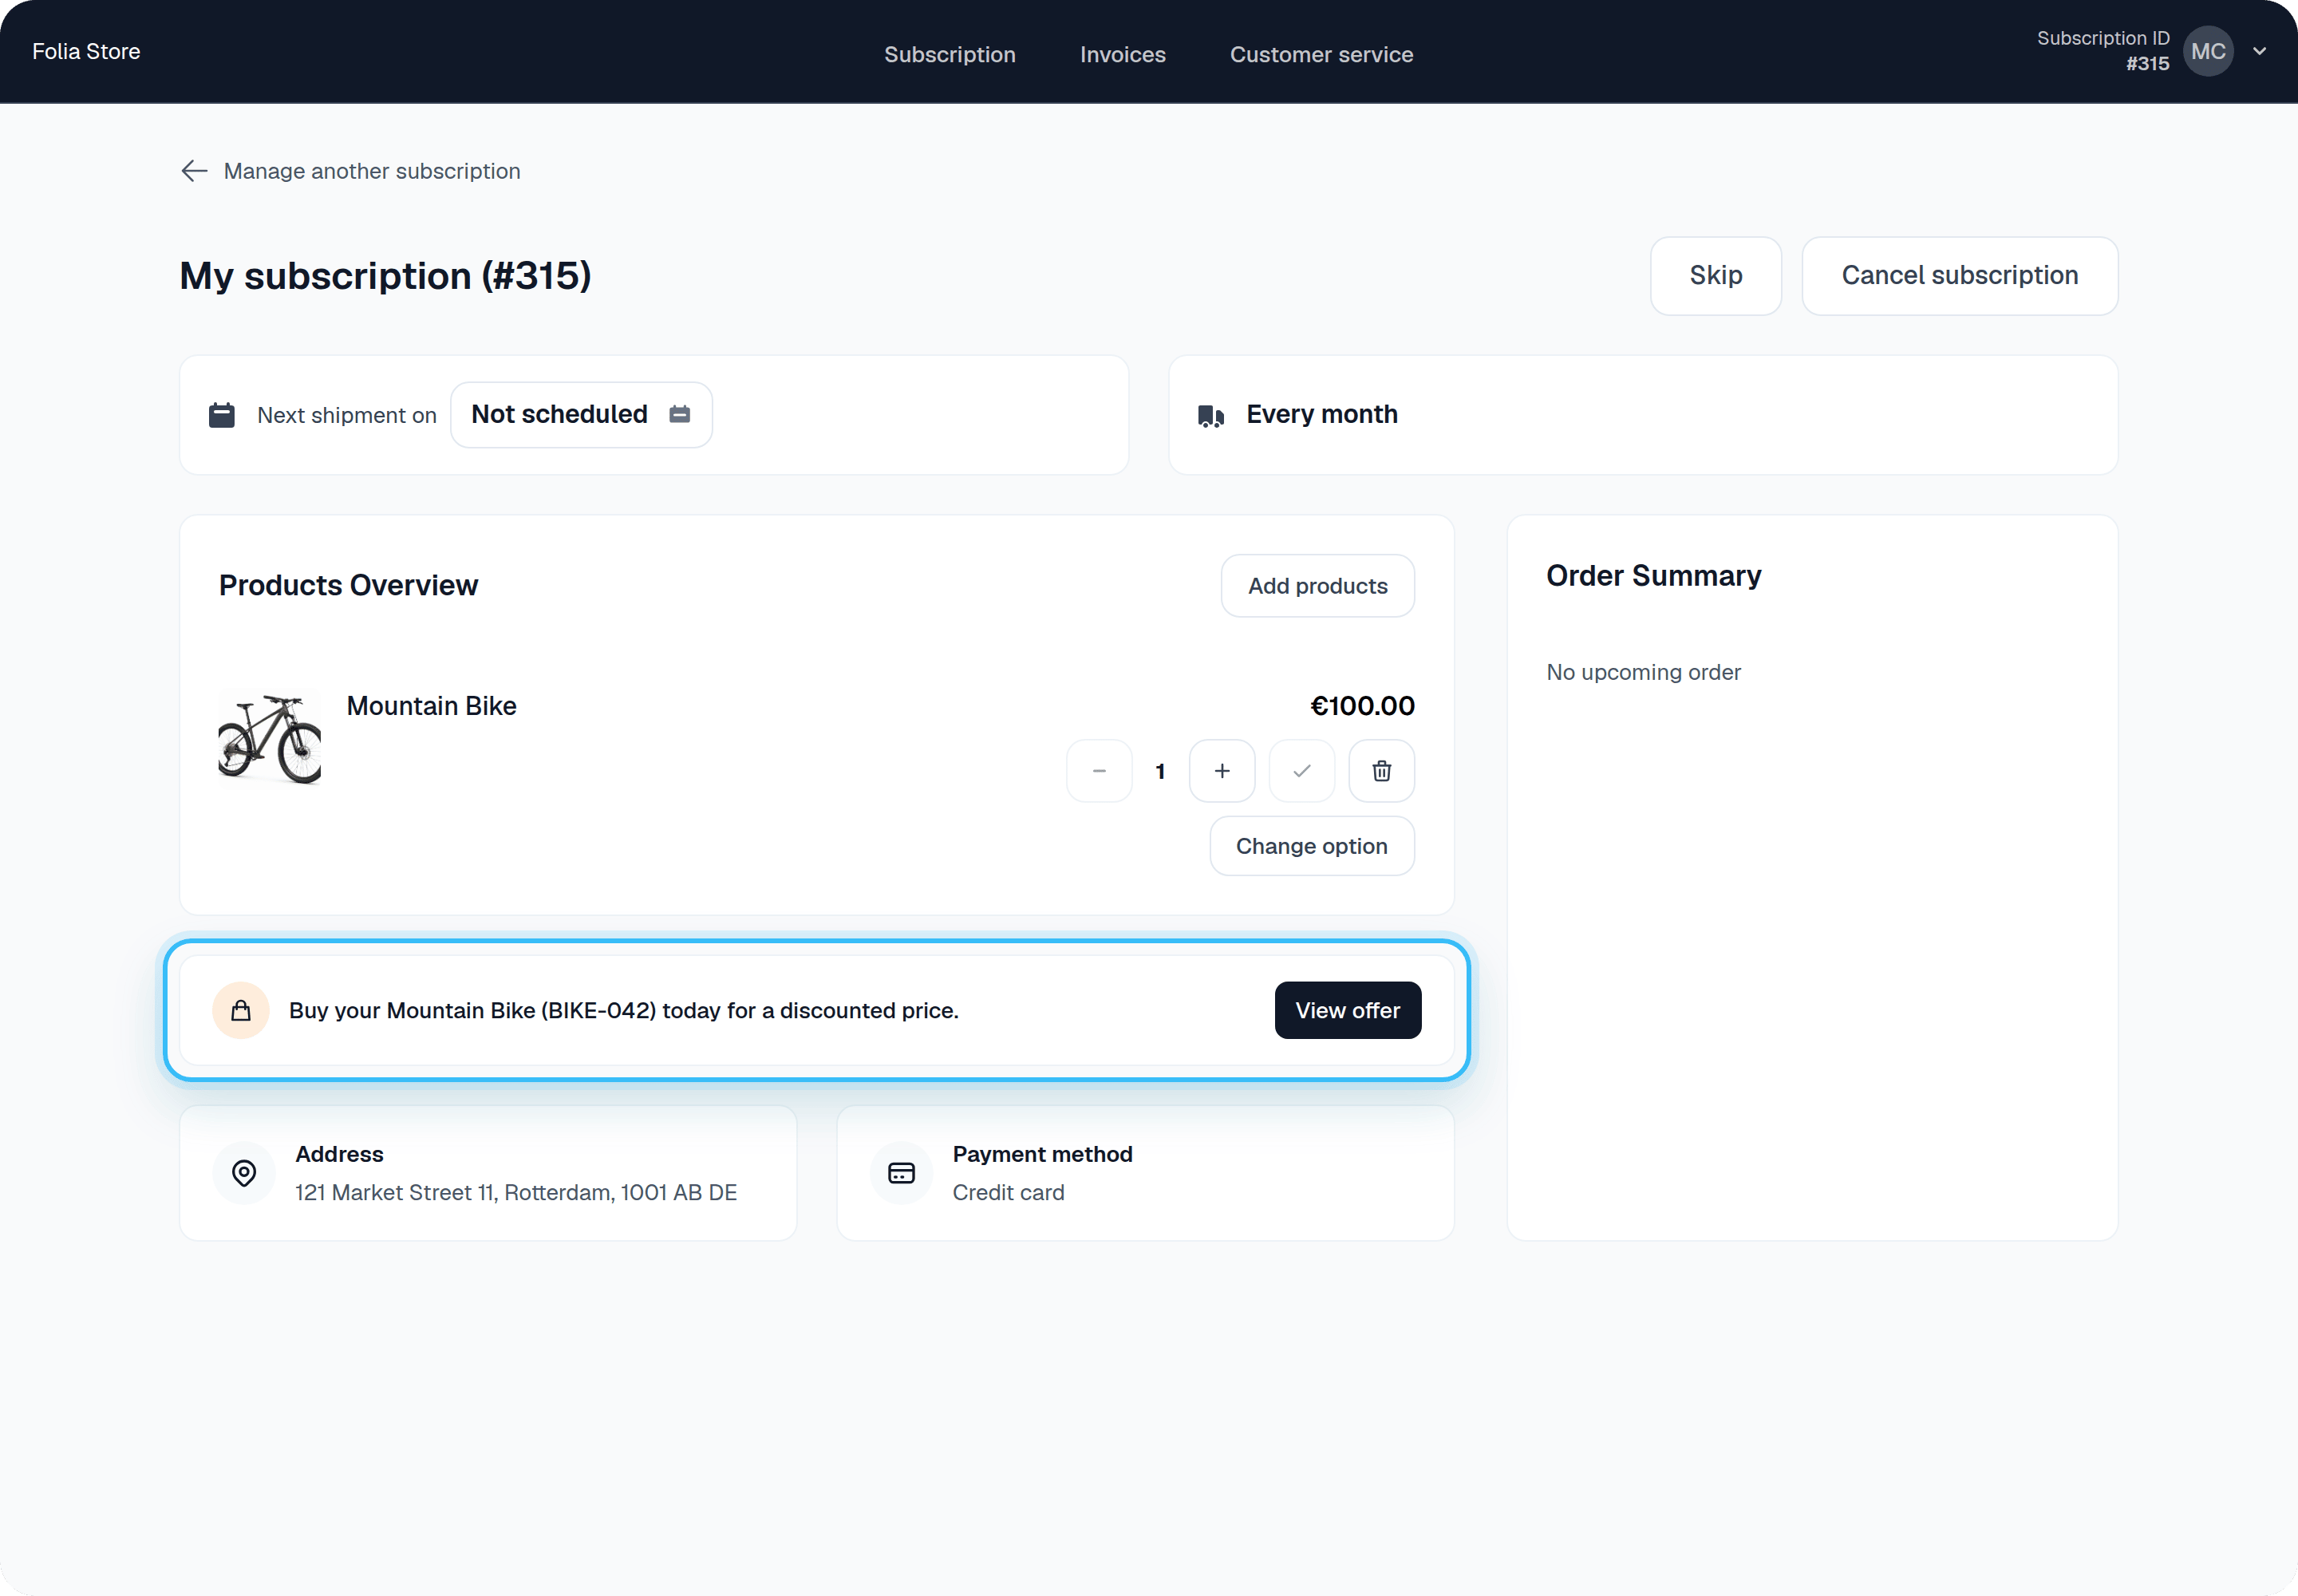This screenshot has width=2298, height=1596.
Task: Click the back arrow icon
Action: [194, 171]
